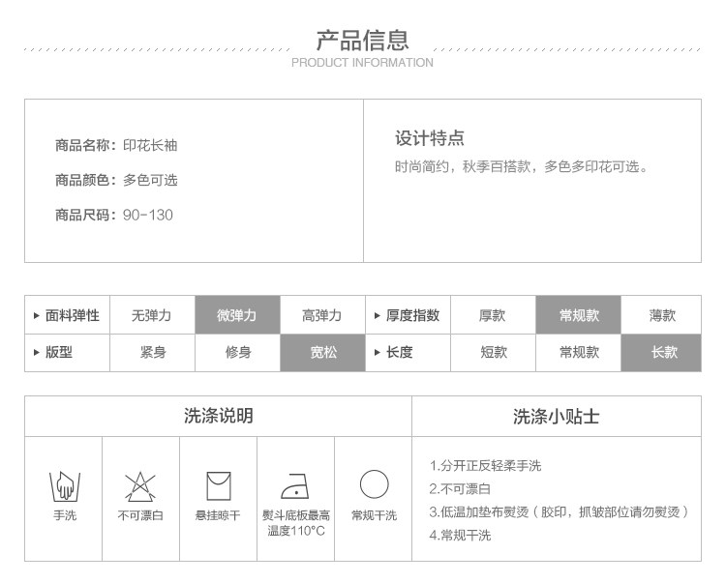The height and width of the screenshot is (583, 726).
Task: Select the highlighted 微弹力 cell
Action: (x=237, y=315)
